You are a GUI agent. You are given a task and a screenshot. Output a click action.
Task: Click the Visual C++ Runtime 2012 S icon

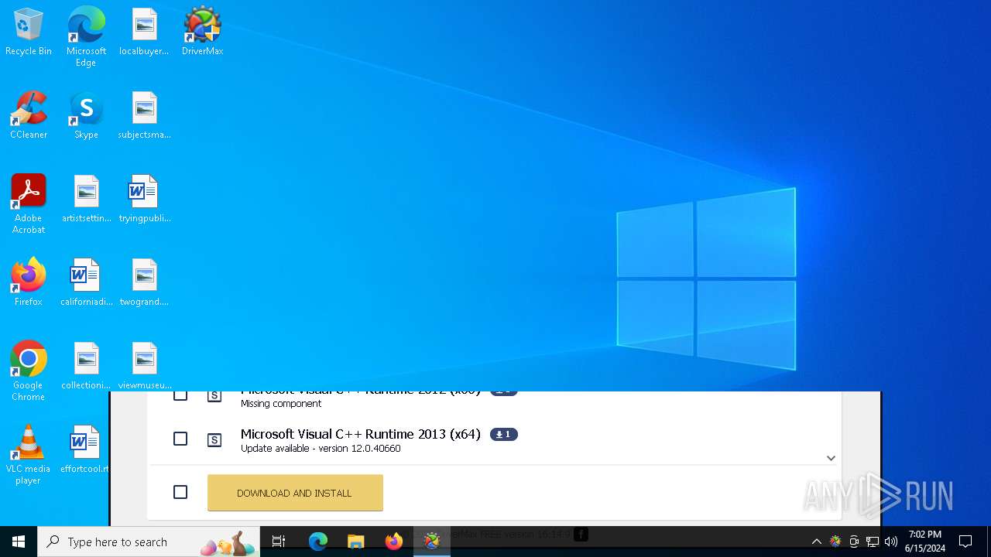214,396
